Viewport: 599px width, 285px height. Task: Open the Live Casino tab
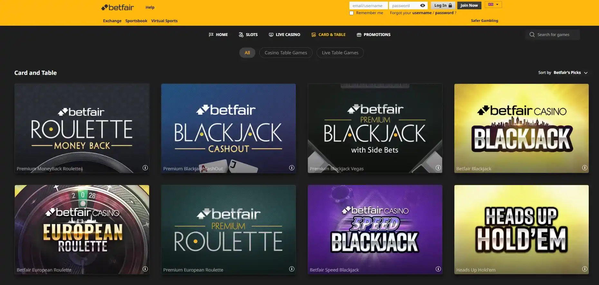tap(284, 35)
